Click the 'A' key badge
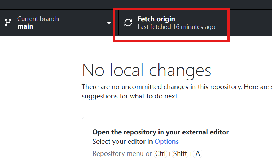The width and height of the screenshot is (272, 167). [x=197, y=153]
